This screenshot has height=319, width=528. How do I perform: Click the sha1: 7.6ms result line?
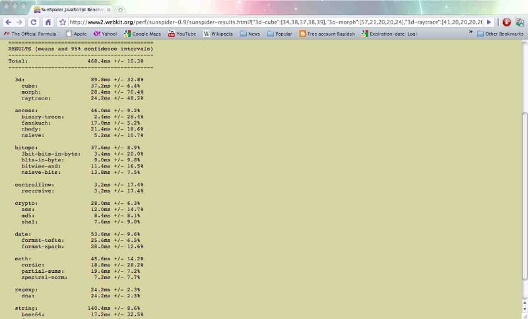(x=81, y=222)
